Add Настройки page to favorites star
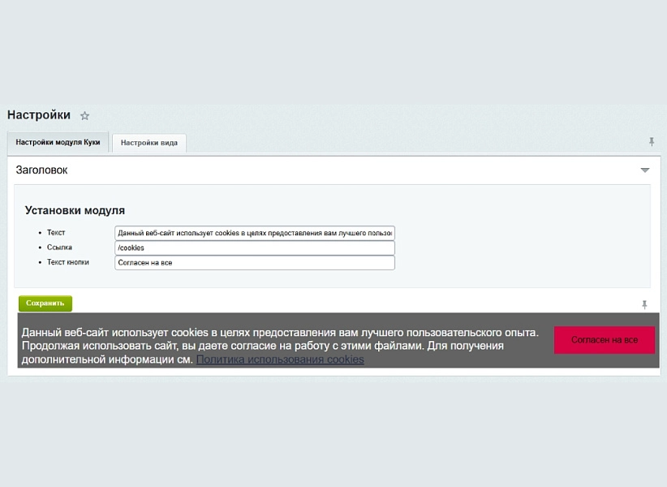This screenshot has height=487, width=667. pos(84,116)
